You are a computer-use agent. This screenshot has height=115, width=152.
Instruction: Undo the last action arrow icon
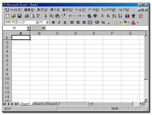[x=71, y=16]
